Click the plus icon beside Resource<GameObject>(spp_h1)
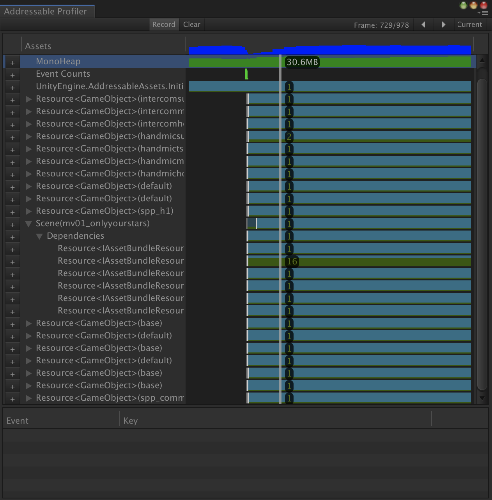Viewport: 492px width, 500px height. [12, 212]
